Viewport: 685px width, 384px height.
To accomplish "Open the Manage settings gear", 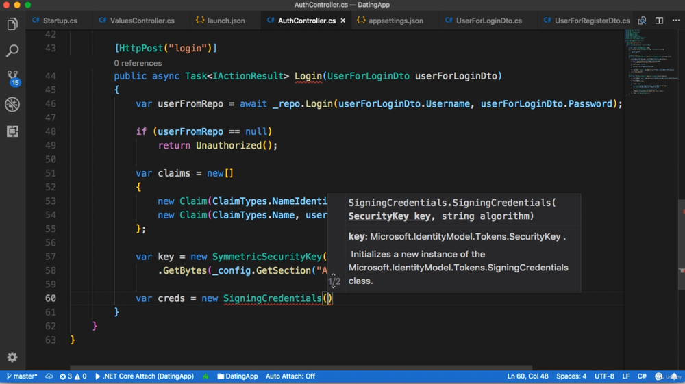I will [x=12, y=357].
